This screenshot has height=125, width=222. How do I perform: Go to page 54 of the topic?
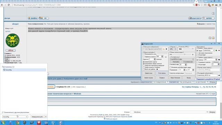pos(212,87)
